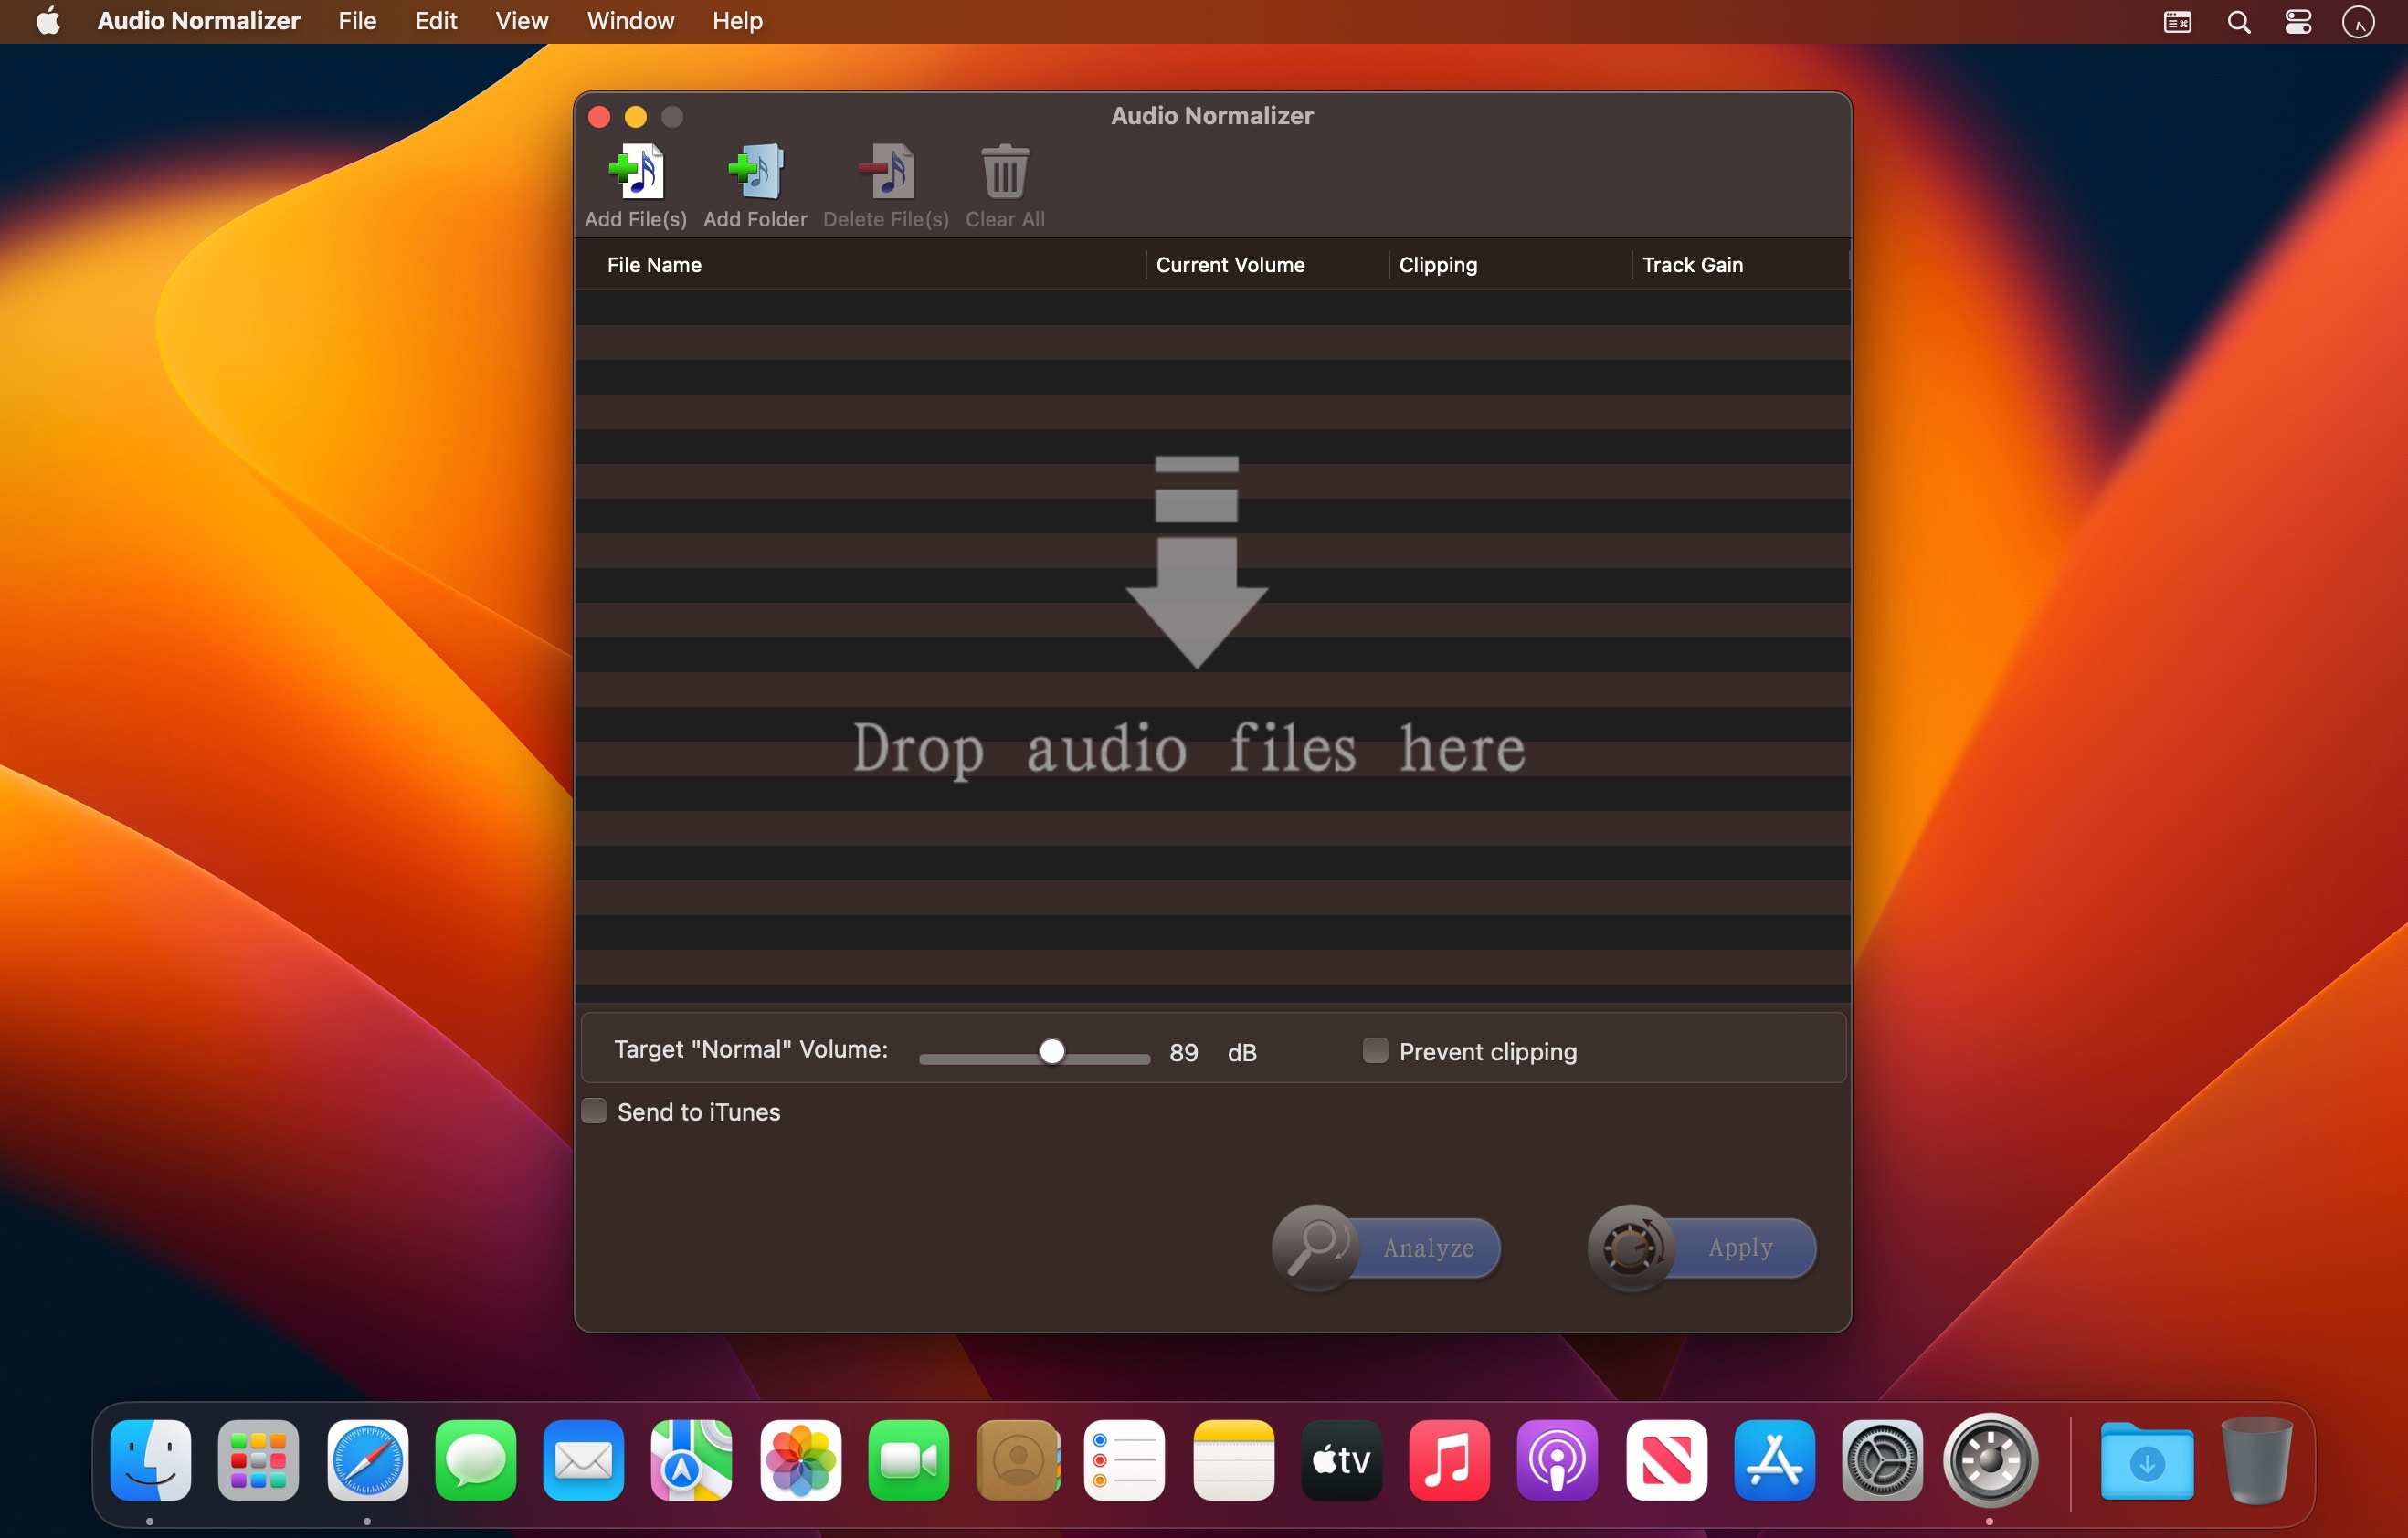Open the Apple menu
This screenshot has width=2408, height=1538.
(48, 21)
